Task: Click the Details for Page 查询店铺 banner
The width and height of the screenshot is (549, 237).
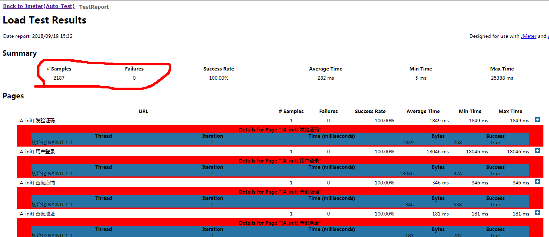Action: (280, 192)
